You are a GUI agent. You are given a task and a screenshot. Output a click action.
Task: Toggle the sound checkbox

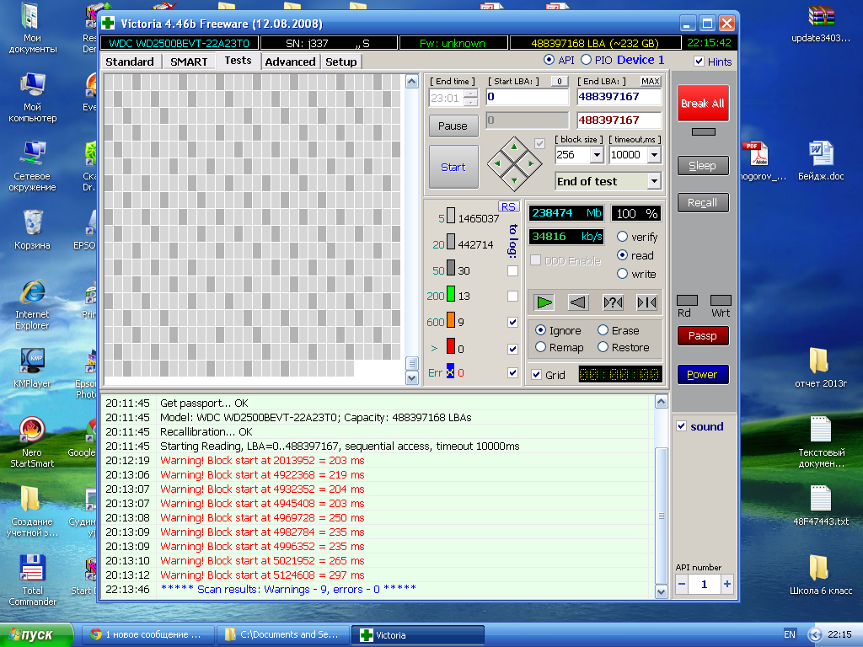(681, 425)
